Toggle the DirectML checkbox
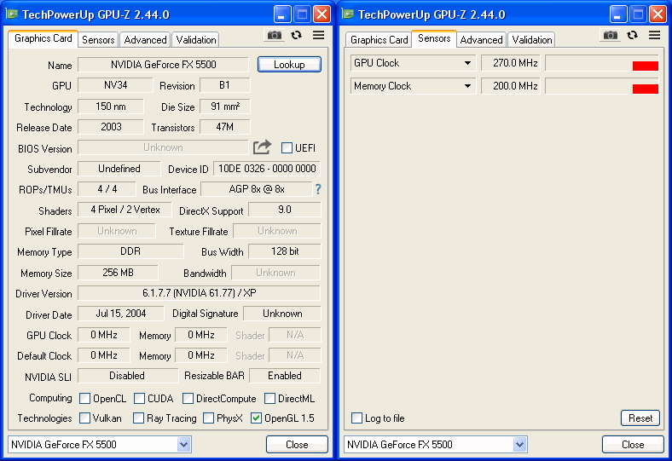 (269, 399)
